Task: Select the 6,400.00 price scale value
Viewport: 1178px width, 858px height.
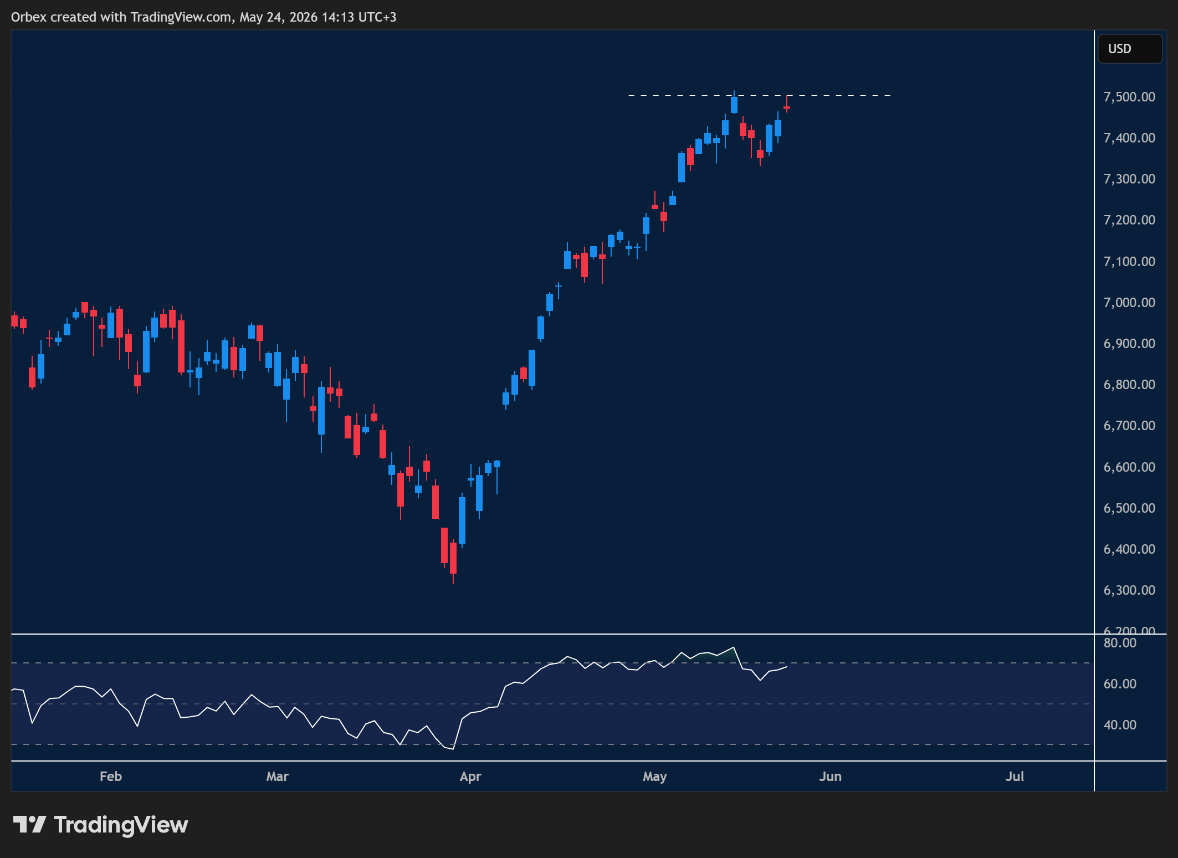Action: pyautogui.click(x=1129, y=549)
